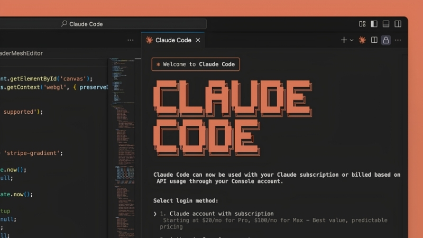Click the Welcome to Claude Code banner
This screenshot has height=238, width=423.
[x=196, y=64]
